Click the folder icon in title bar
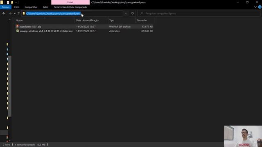Viewport: 262px width, 147px height. tap(2, 2)
